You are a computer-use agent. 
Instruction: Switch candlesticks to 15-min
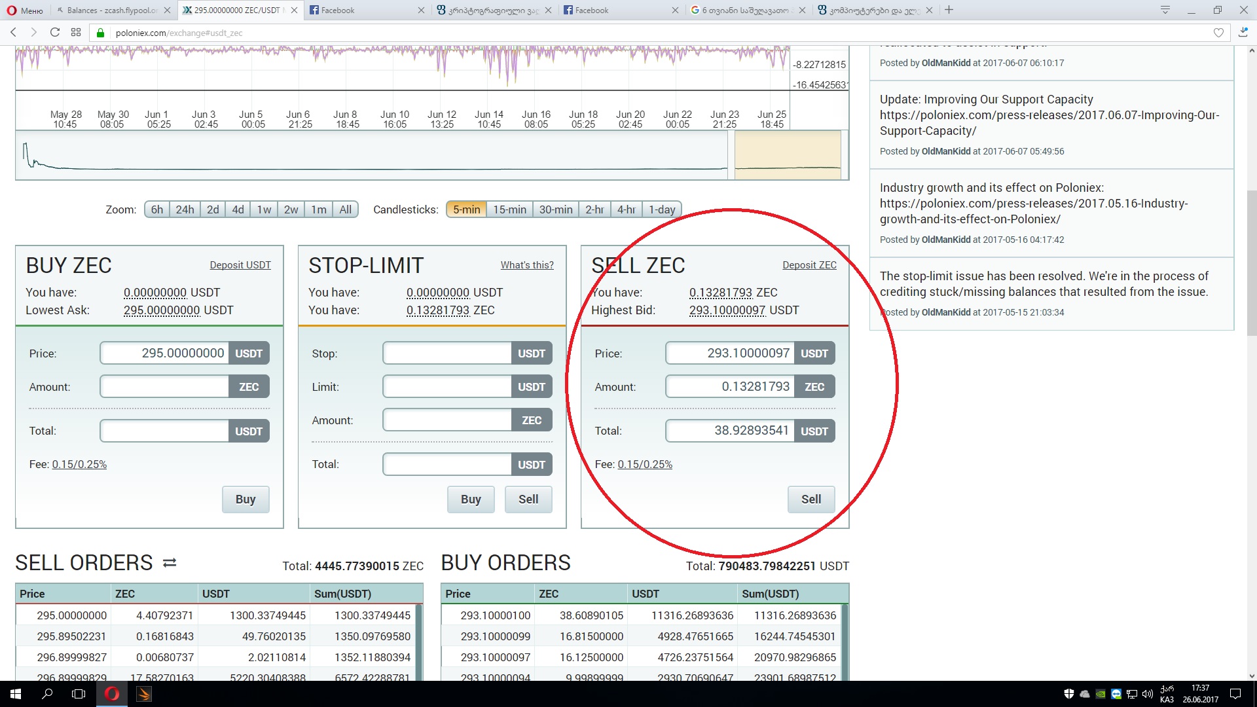[509, 209]
